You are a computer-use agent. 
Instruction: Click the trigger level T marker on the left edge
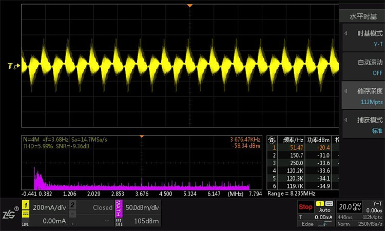tap(11, 66)
